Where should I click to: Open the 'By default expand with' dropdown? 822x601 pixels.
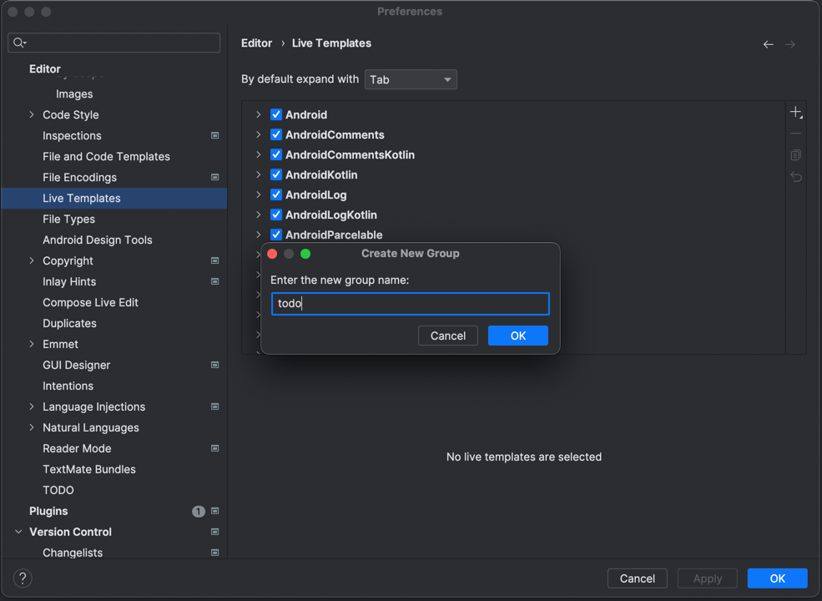pos(411,79)
